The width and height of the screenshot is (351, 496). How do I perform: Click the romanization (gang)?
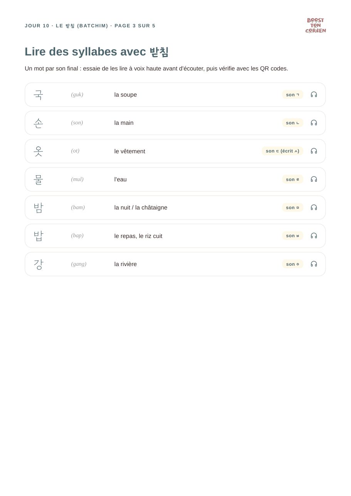point(79,264)
